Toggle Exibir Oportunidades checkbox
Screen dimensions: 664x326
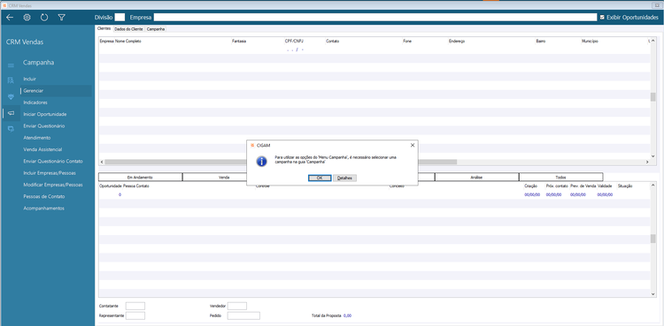(x=603, y=18)
